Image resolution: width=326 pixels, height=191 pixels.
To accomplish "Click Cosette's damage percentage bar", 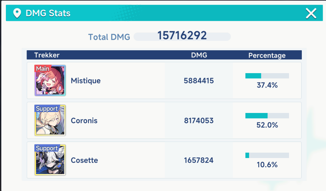I will pos(267,155).
